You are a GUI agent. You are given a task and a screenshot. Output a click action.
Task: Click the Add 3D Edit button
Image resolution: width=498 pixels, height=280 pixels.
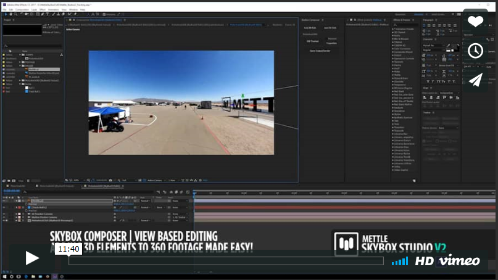click(330, 28)
